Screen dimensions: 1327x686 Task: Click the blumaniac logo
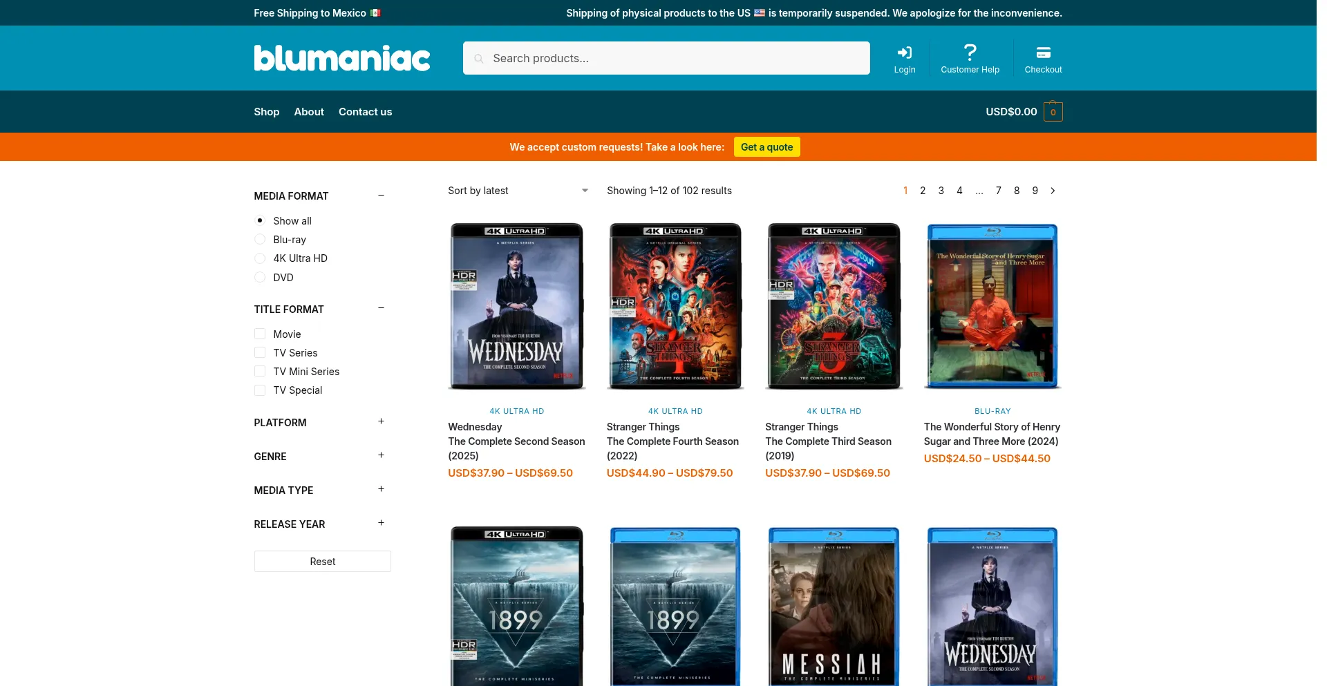[341, 58]
